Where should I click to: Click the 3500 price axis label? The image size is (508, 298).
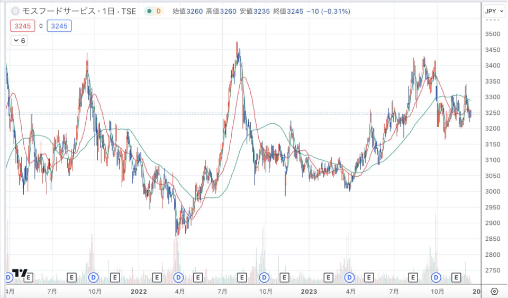coord(493,34)
